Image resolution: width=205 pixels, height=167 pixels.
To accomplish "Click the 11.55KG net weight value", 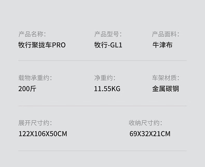I will [x=107, y=89].
